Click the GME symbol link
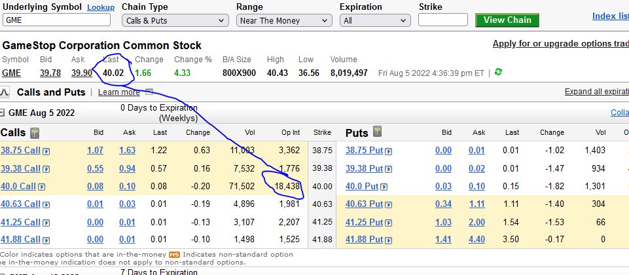 11,73
